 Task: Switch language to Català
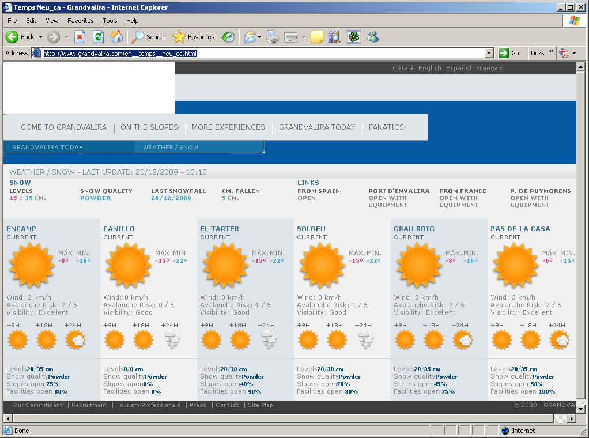click(x=403, y=68)
